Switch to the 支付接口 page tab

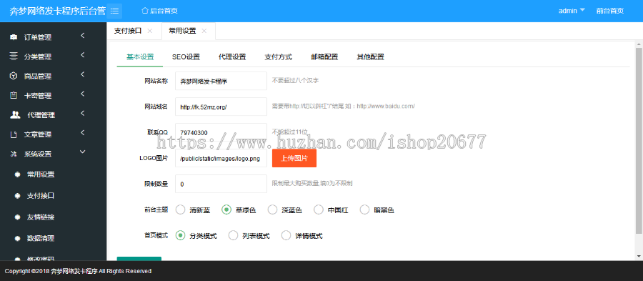(128, 31)
